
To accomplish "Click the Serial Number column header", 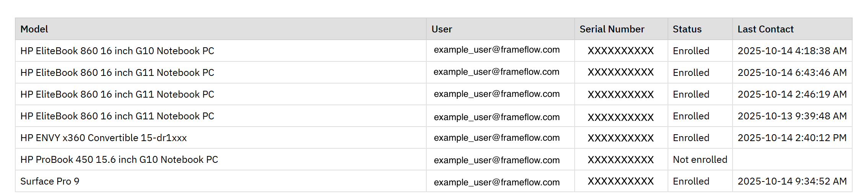I will (x=612, y=29).
